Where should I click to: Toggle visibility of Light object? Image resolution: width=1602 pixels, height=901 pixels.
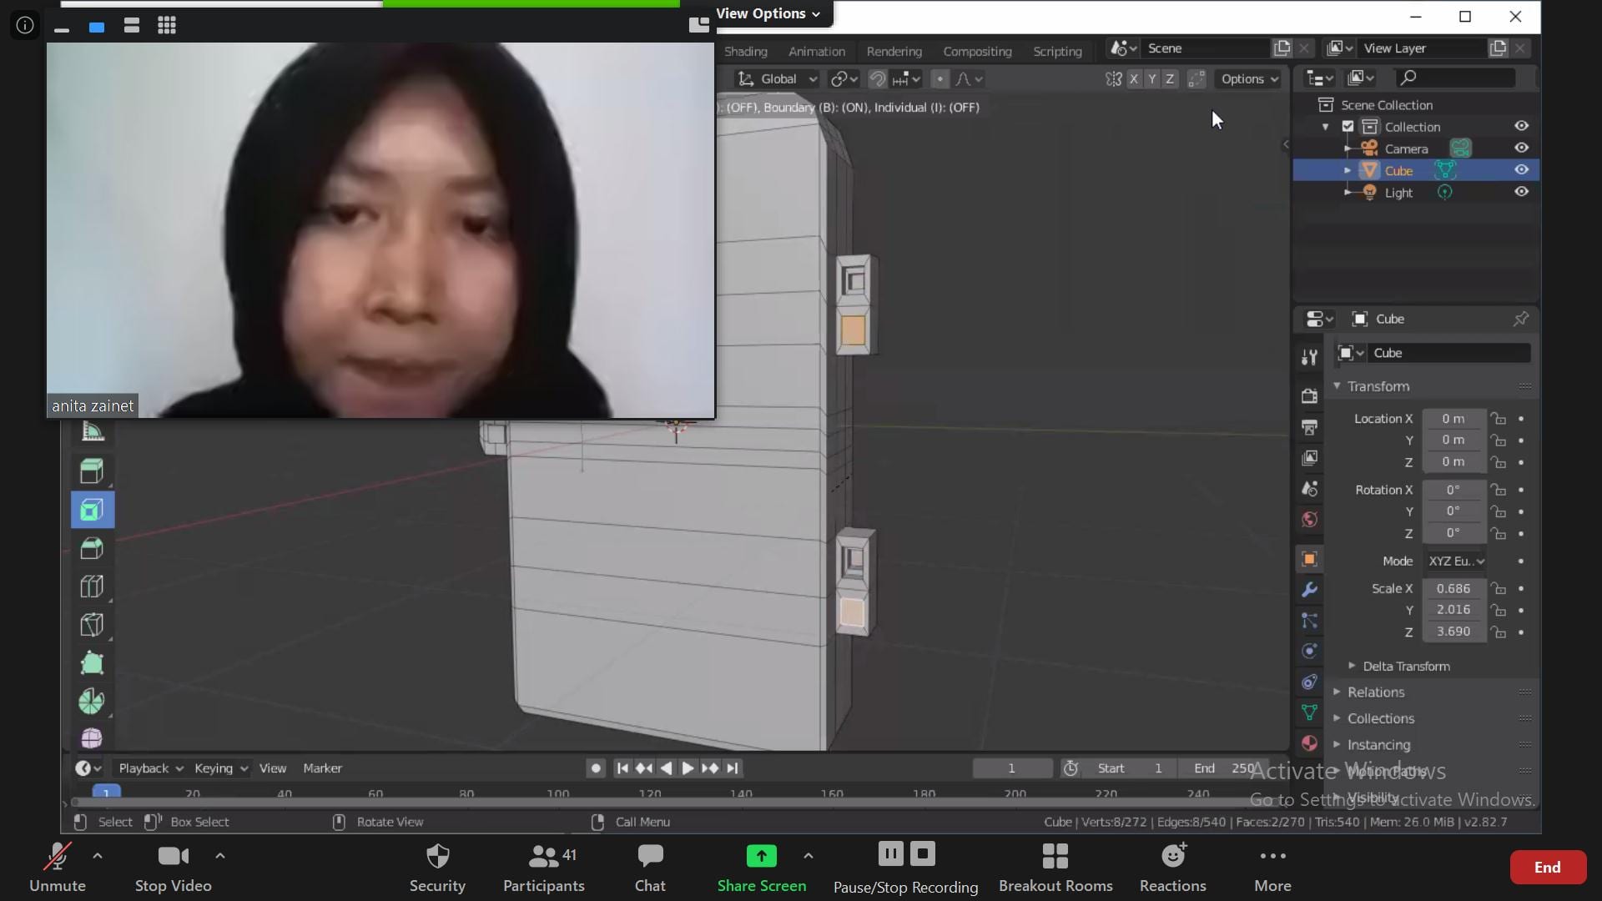tap(1521, 192)
